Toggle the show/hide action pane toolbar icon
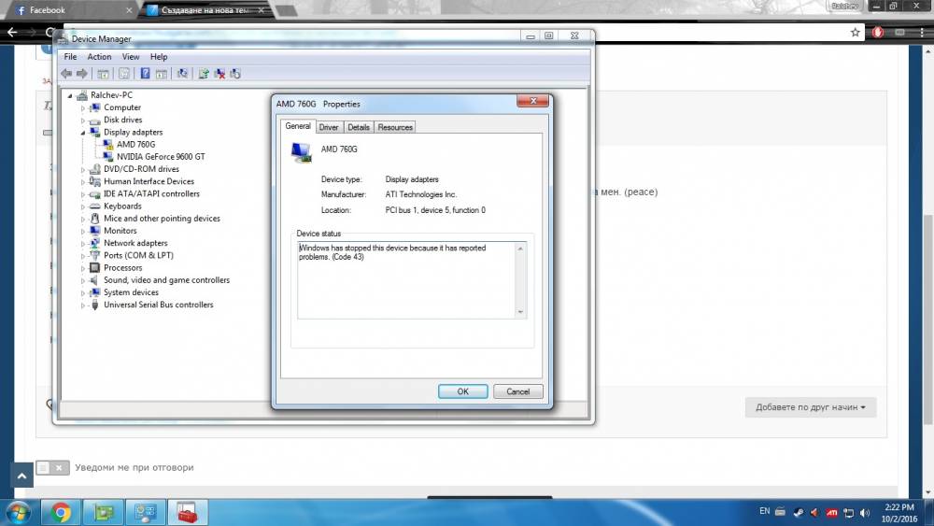This screenshot has width=934, height=526. point(161,73)
